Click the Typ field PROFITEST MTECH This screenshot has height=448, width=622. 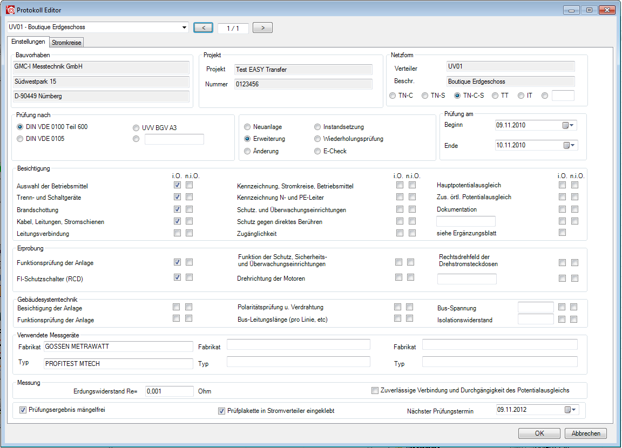point(118,364)
